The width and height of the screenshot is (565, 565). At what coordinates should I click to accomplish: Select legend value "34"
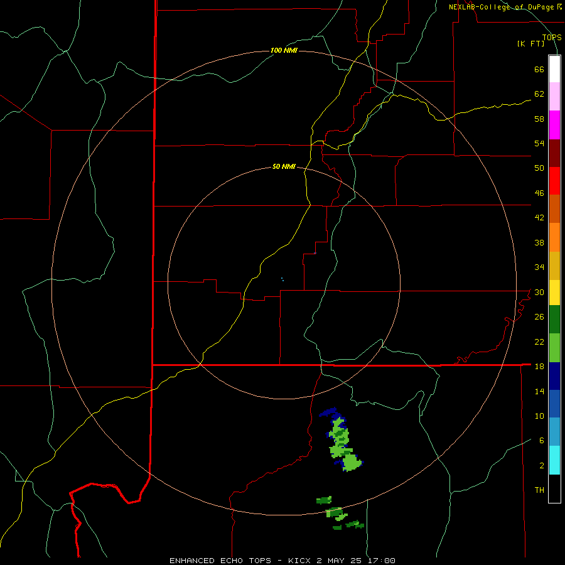(x=539, y=267)
